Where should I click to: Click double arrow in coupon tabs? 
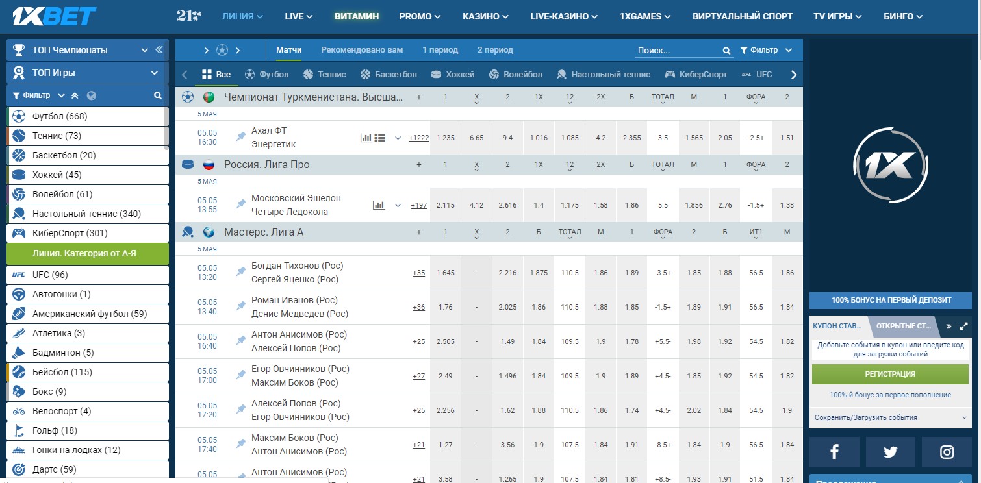[x=949, y=326]
